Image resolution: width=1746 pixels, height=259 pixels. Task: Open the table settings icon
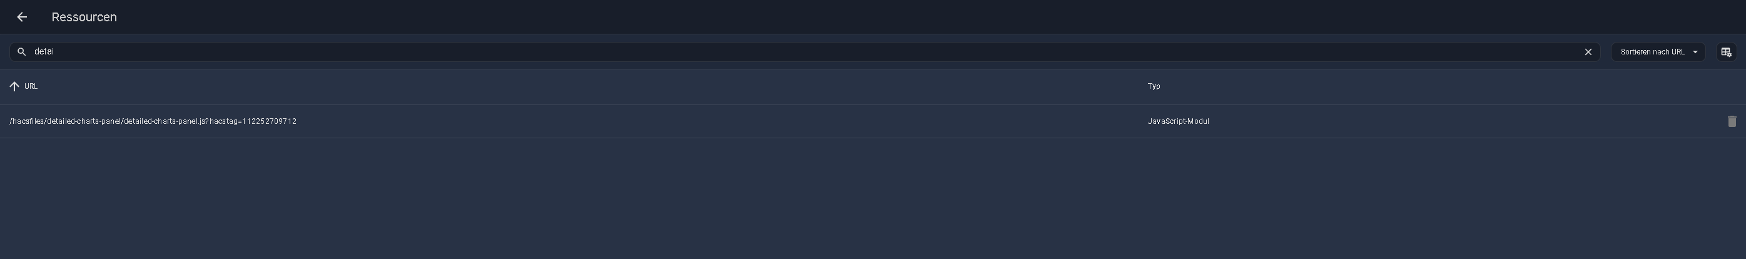pos(1725,51)
